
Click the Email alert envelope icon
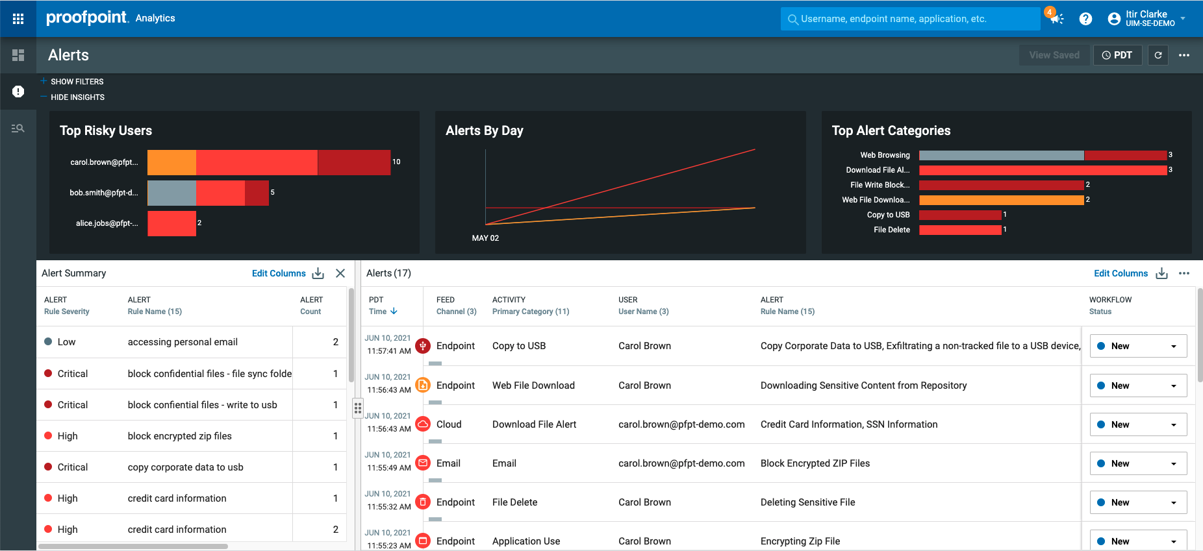(423, 463)
